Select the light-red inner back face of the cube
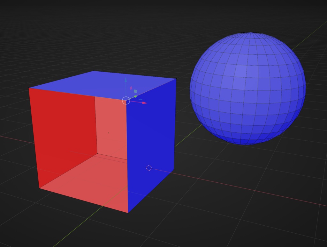This screenshot has width=327, height=247. coord(111,128)
